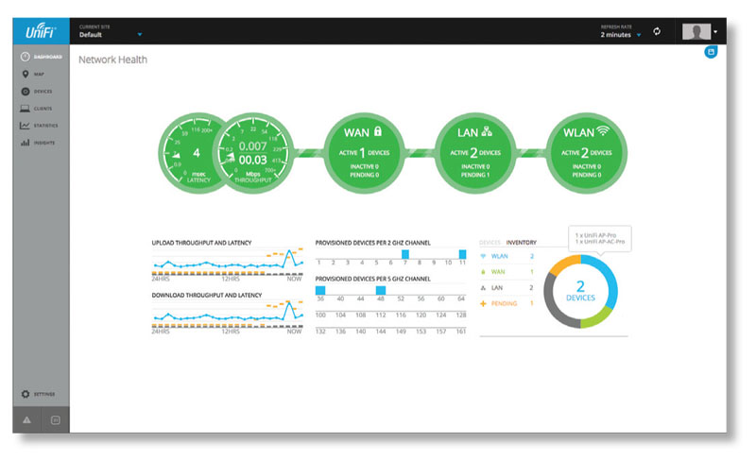This screenshot has width=756, height=460.
Task: Go to Insights in the sidebar
Action: tap(43, 143)
